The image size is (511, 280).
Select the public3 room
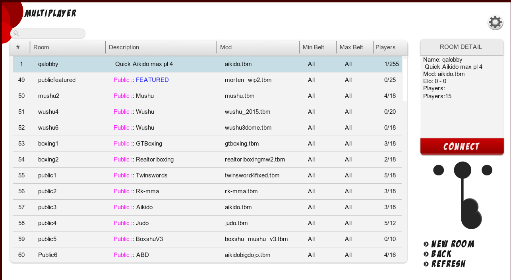(207, 207)
